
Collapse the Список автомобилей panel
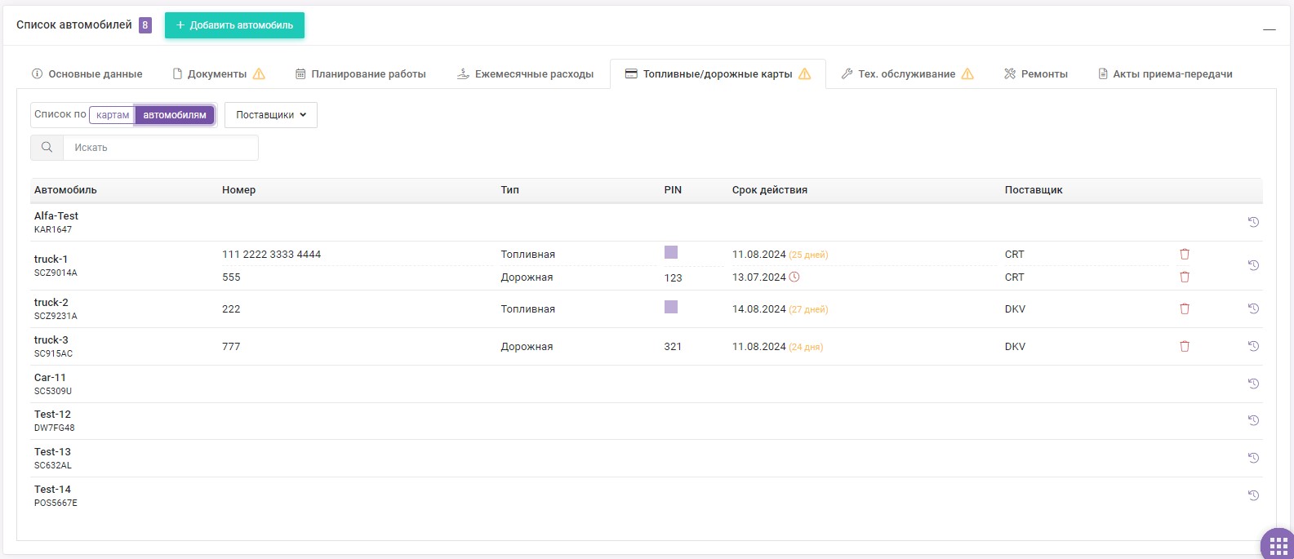click(1269, 29)
